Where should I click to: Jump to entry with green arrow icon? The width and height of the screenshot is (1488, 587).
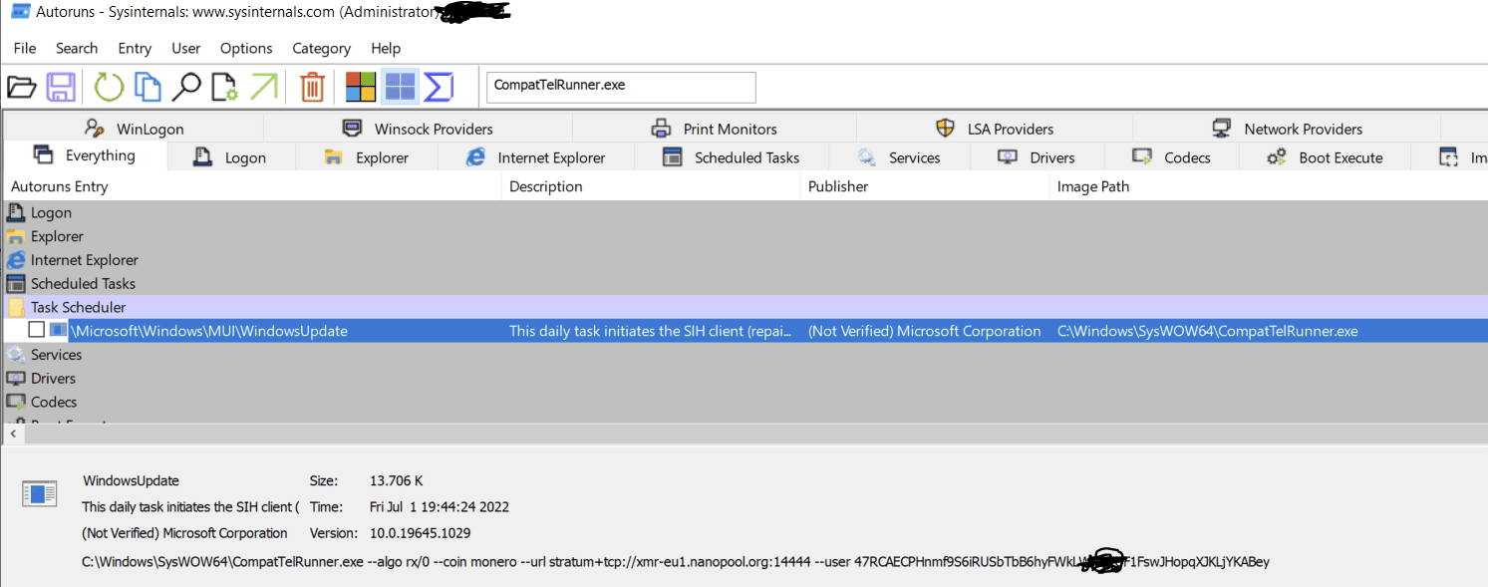263,87
